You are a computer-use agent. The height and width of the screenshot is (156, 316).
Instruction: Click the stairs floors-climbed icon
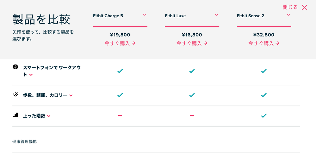tap(15, 115)
